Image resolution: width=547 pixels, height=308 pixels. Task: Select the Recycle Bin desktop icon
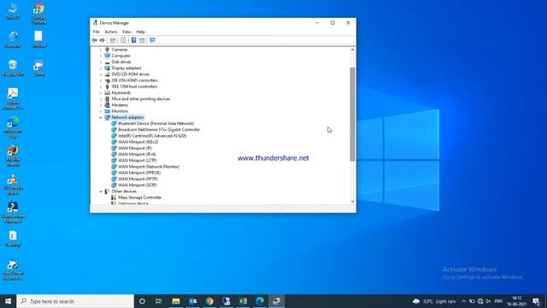click(13, 68)
